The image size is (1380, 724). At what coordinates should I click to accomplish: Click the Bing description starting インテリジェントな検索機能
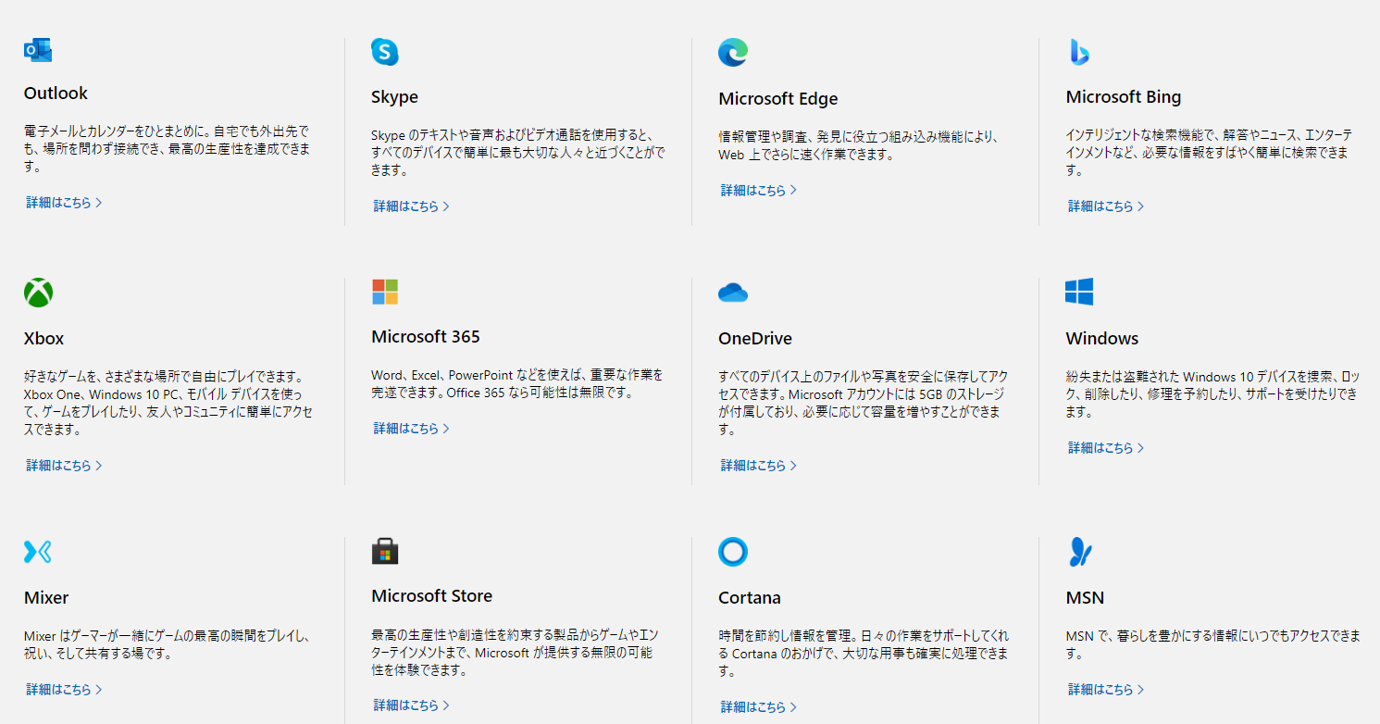tap(1209, 153)
